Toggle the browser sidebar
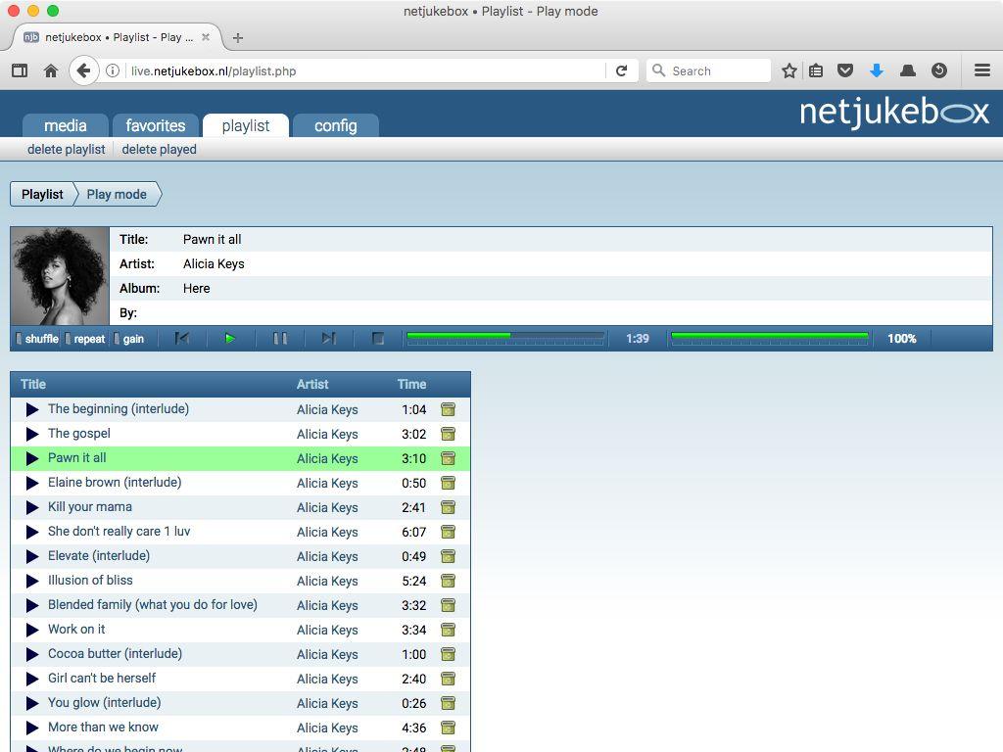Image resolution: width=1003 pixels, height=752 pixels. click(x=20, y=70)
